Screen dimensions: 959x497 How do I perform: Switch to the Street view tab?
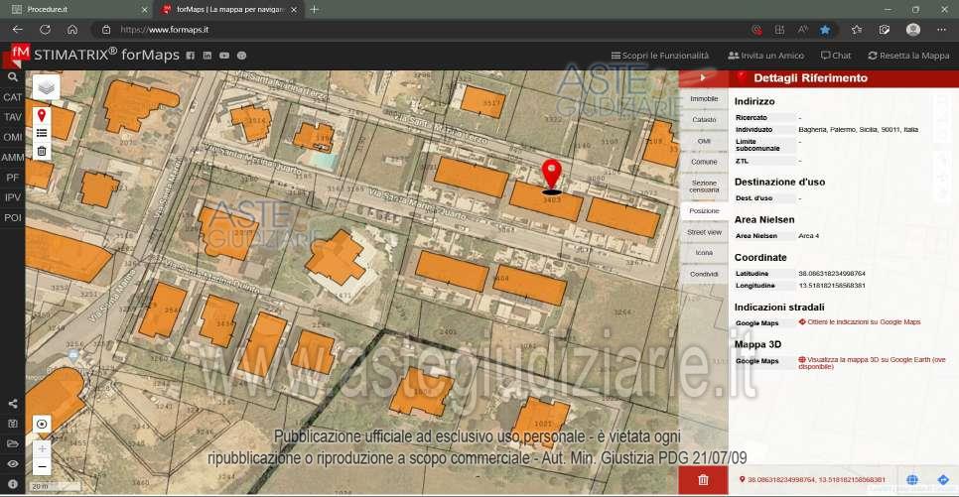(704, 232)
